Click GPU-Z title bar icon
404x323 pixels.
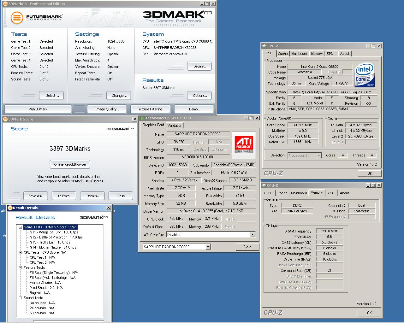142,118
